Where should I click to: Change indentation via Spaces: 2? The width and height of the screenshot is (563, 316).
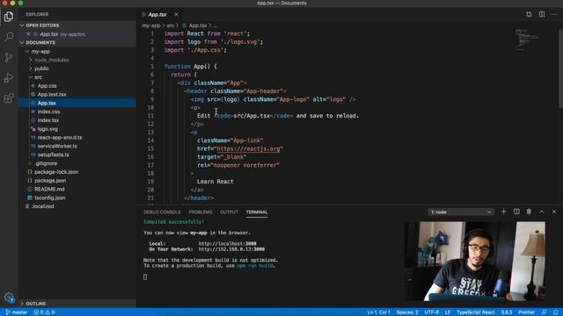(407, 312)
